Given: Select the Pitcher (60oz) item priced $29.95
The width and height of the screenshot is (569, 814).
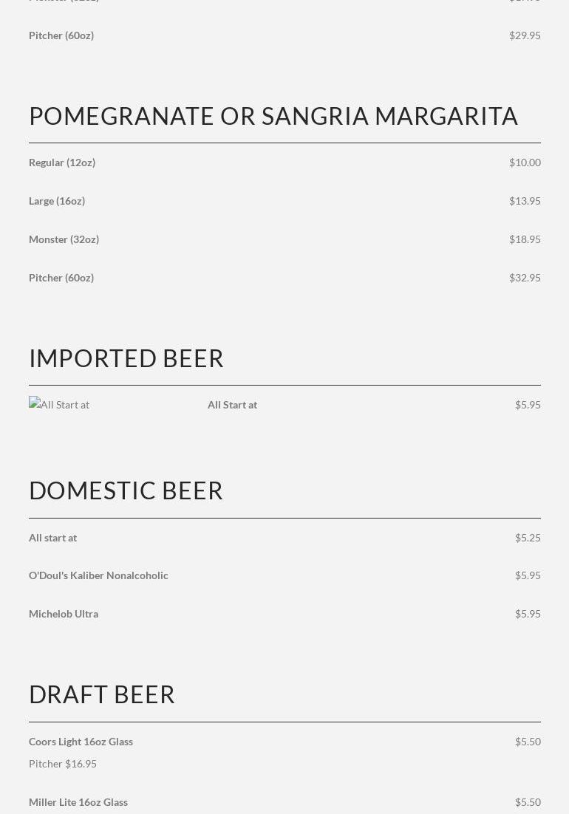Looking at the screenshot, I should [x=61, y=35].
